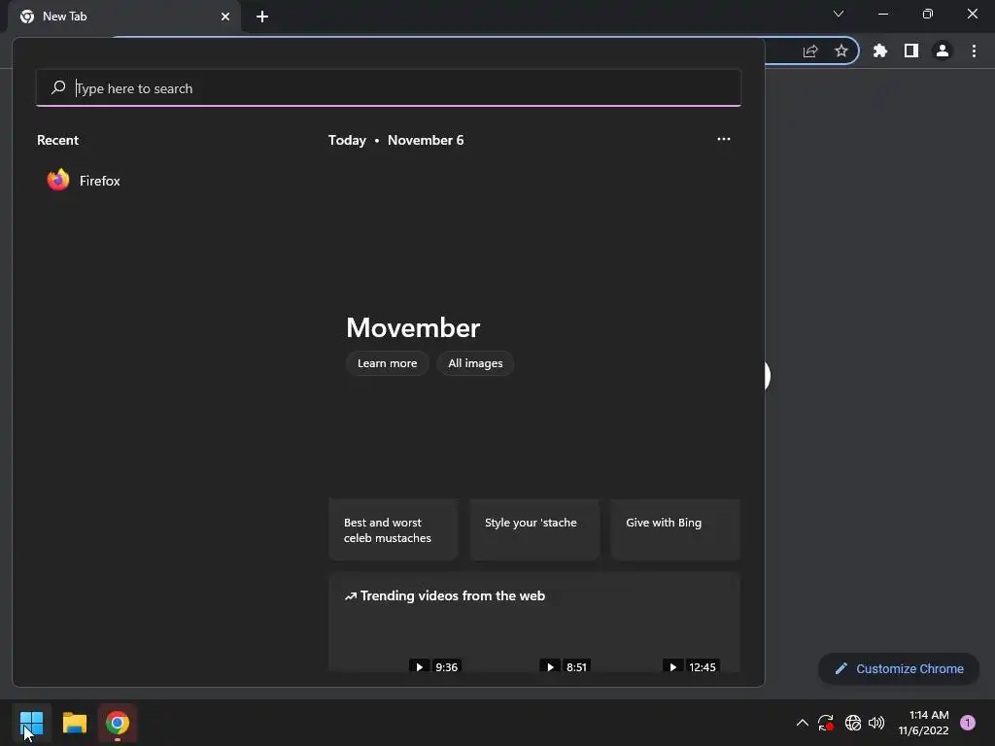Open the three-dot menu beside Today
This screenshot has height=746, width=995.
tap(723, 139)
